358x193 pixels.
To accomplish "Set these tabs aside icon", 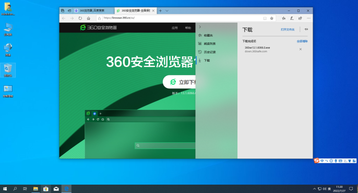I will (x=69, y=10).
